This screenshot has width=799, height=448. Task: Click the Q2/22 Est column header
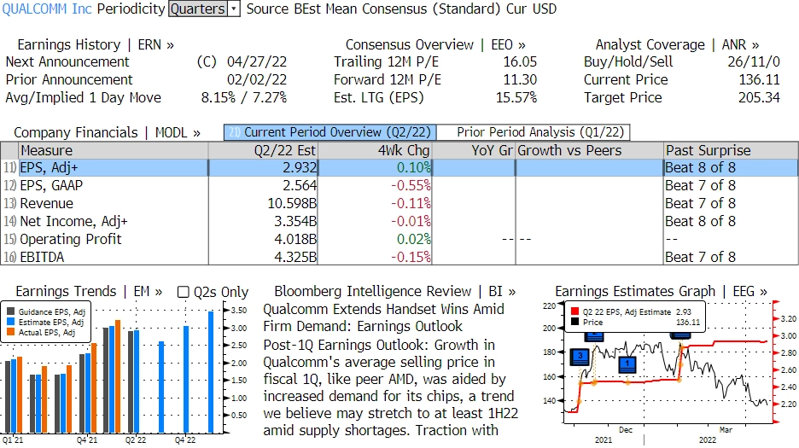point(263,150)
